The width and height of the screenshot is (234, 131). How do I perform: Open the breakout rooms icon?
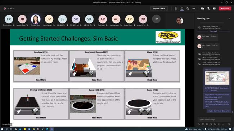point(188,9)
